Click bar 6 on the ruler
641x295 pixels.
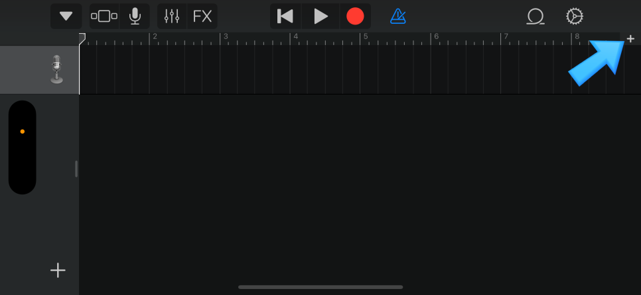pos(436,36)
